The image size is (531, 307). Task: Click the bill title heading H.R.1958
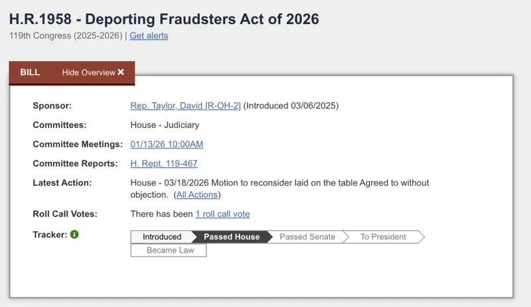point(164,19)
